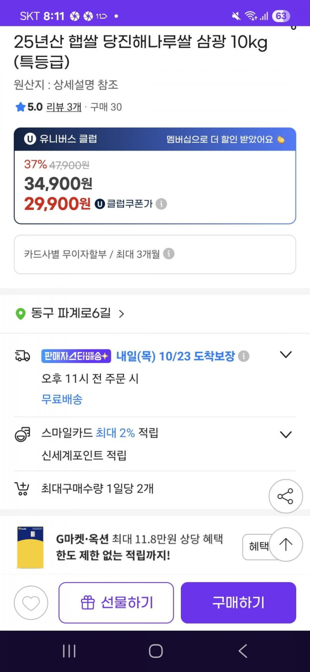Tap the scroll-to-top arrow button
The image size is (310, 672).
pyautogui.click(x=285, y=544)
